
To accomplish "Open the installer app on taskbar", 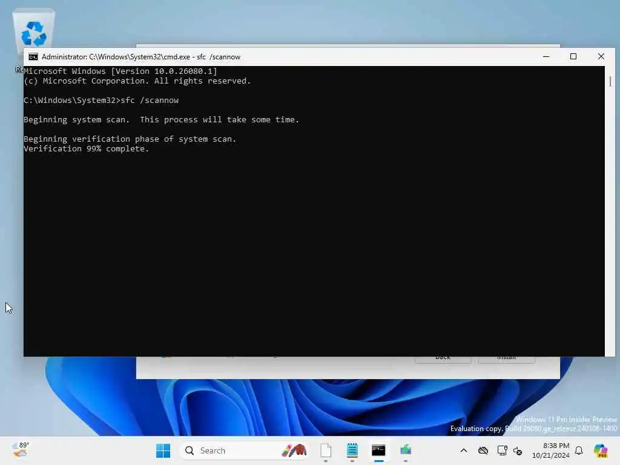I will (406, 450).
